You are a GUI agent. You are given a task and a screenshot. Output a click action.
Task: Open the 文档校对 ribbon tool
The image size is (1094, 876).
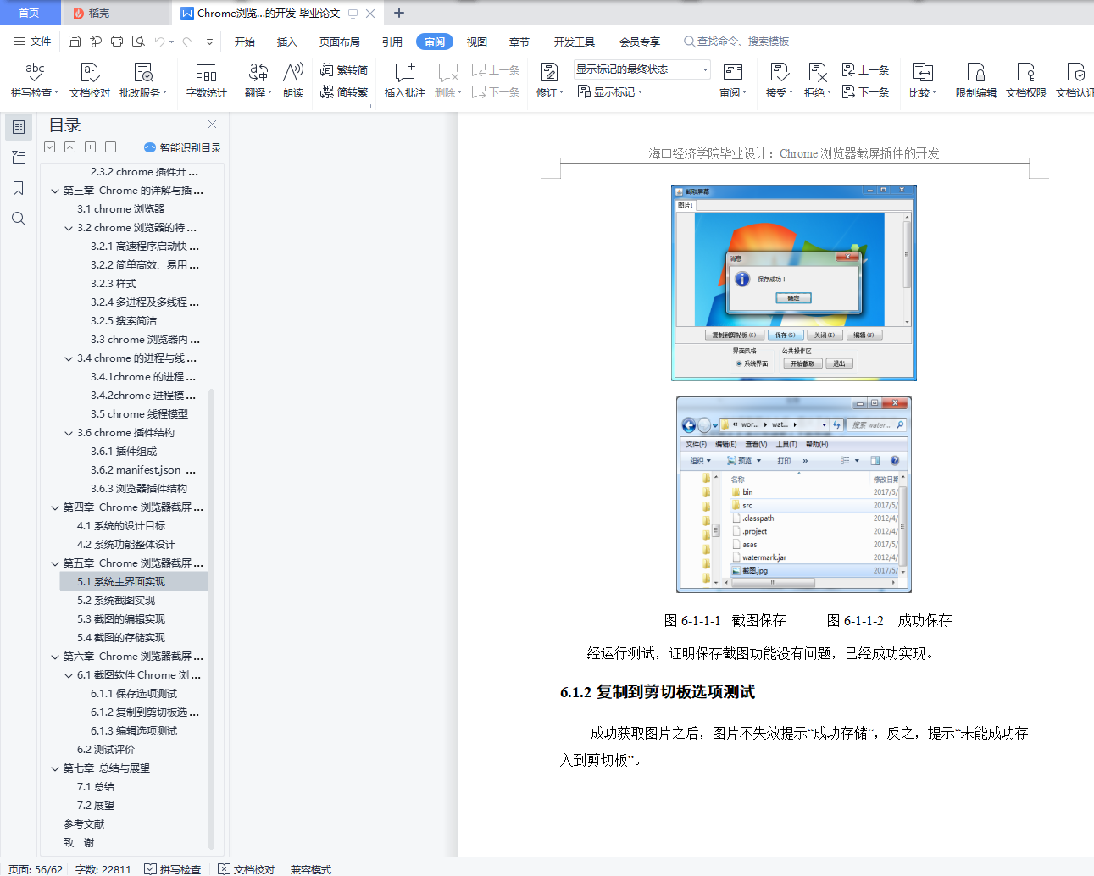90,80
